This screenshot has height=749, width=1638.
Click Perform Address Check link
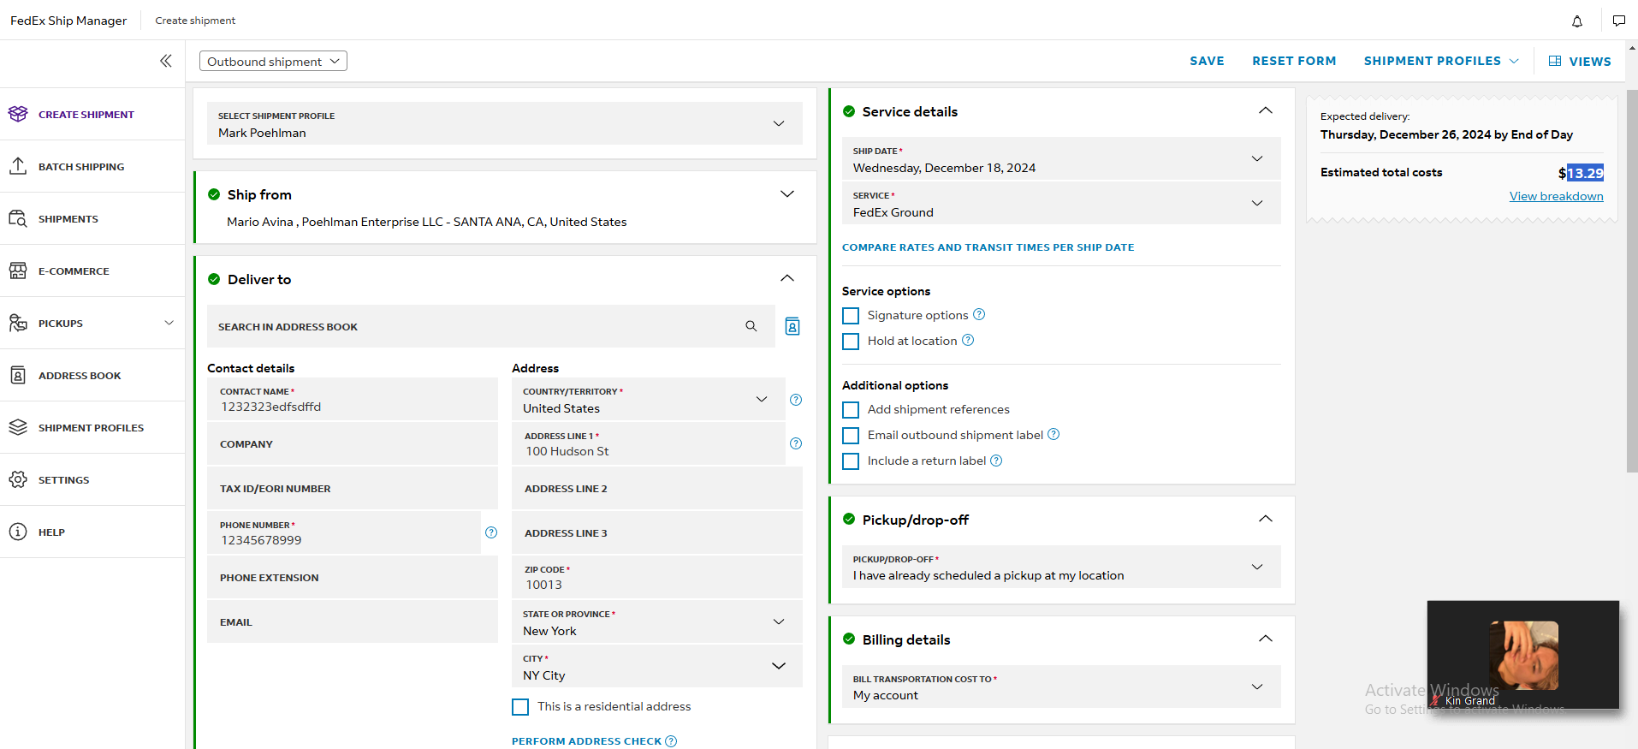586,741
